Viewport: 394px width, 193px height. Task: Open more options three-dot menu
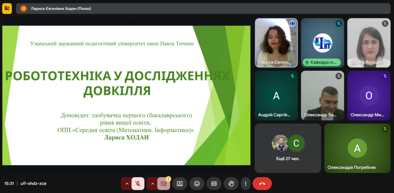point(245,184)
